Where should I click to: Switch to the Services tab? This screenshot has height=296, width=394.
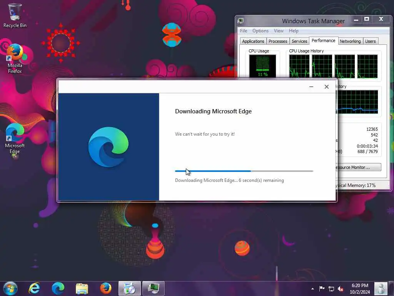coord(299,41)
